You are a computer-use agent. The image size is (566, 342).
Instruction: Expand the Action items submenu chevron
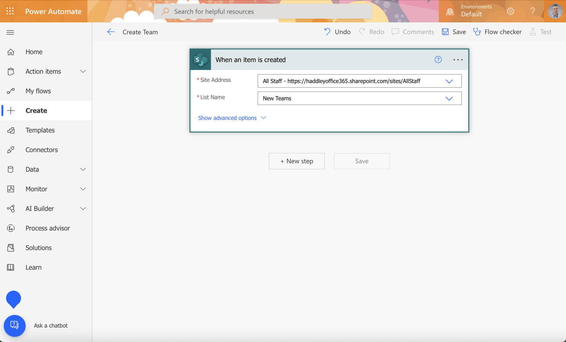pos(83,72)
